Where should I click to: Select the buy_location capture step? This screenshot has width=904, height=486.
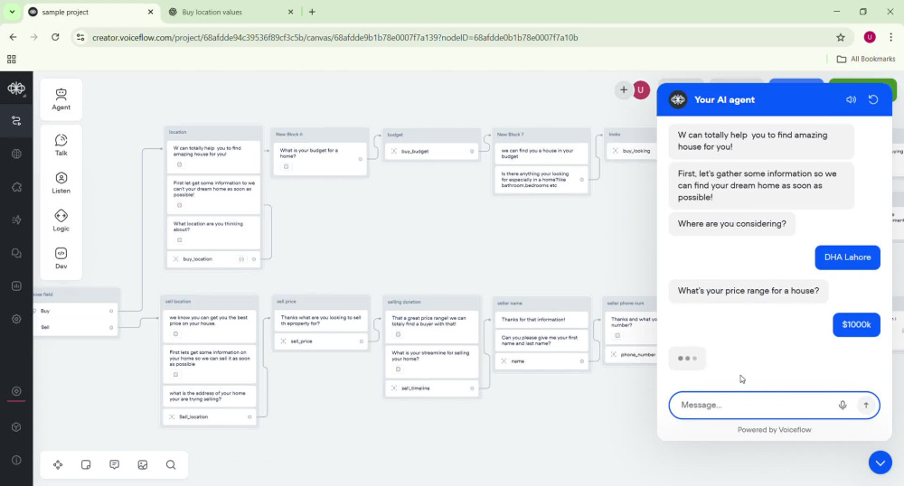(213, 259)
